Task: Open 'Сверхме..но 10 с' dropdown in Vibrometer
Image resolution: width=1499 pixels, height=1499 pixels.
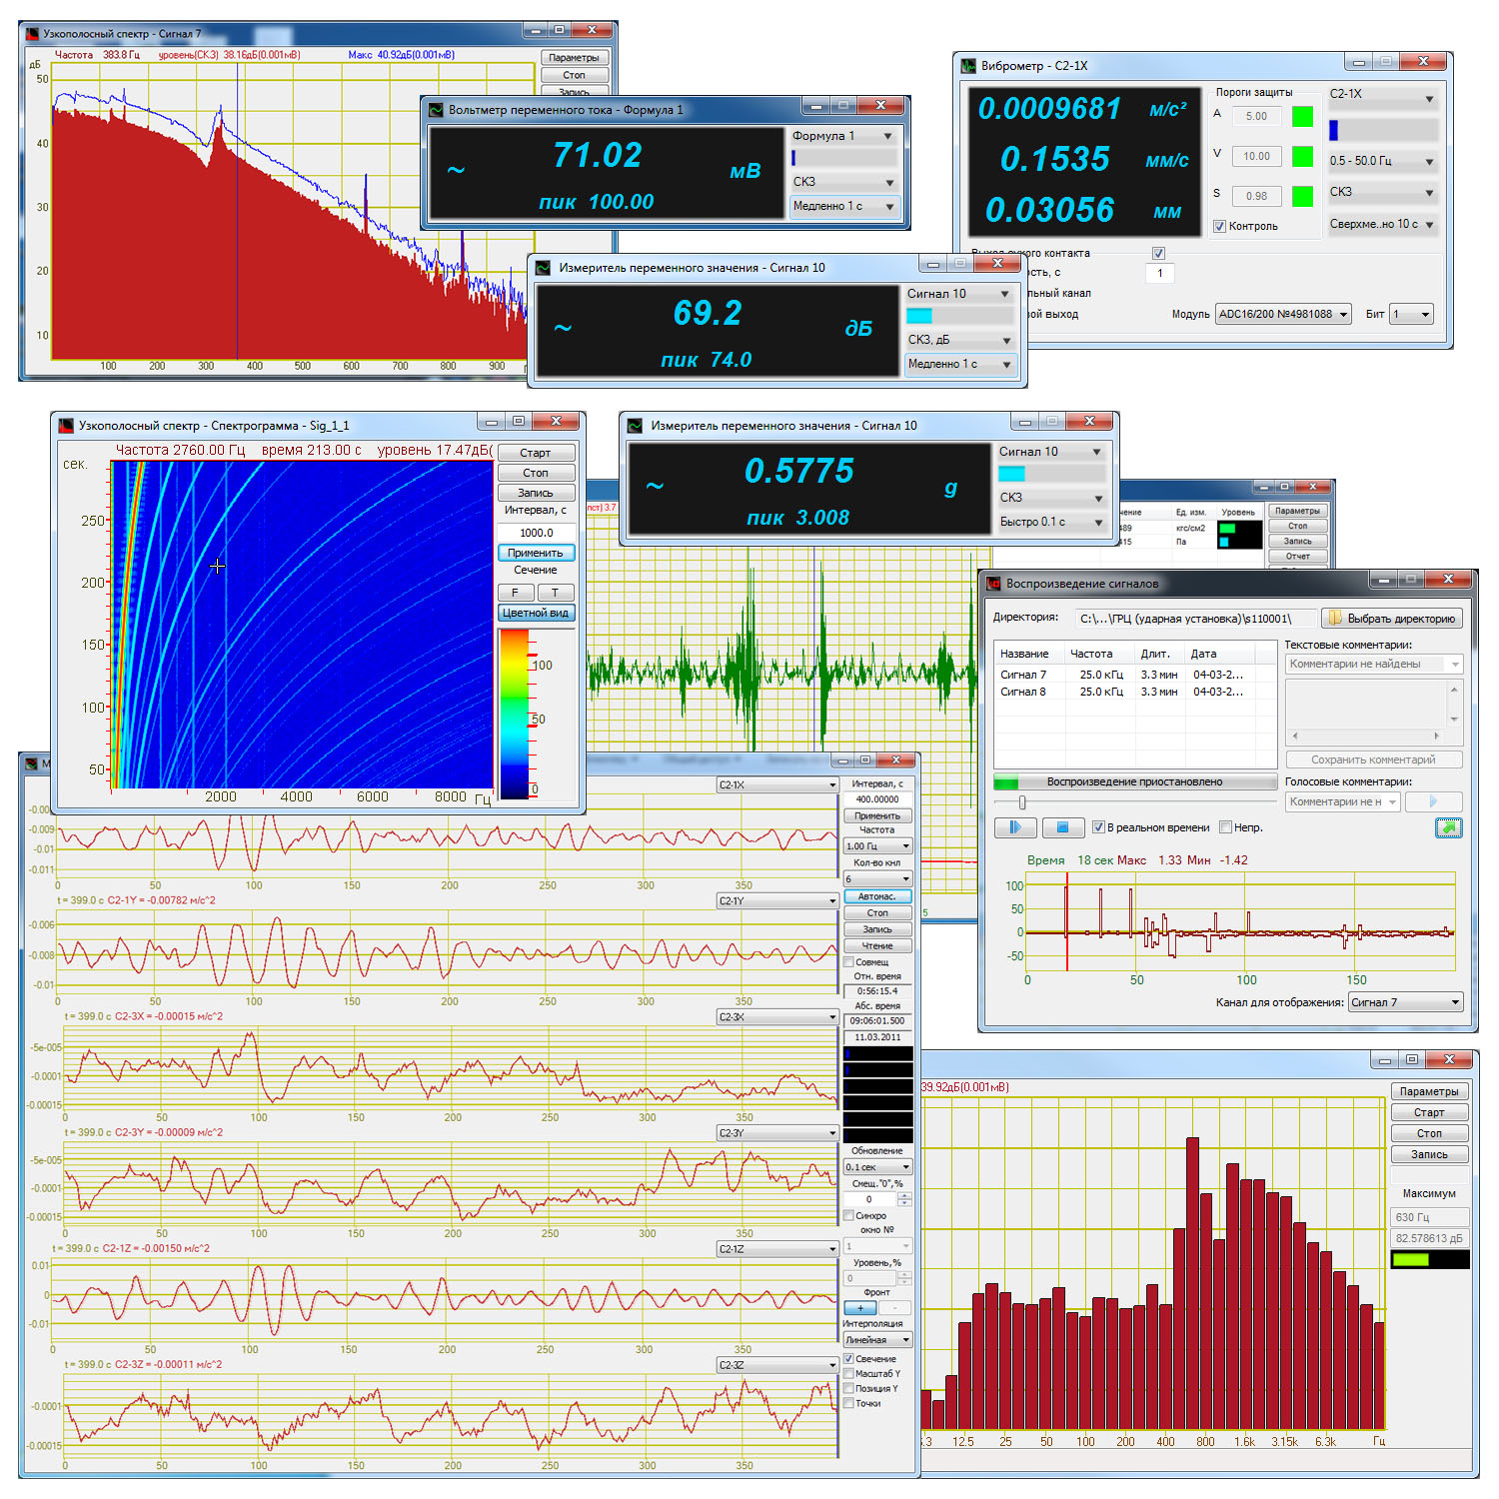Action: 1382,224
